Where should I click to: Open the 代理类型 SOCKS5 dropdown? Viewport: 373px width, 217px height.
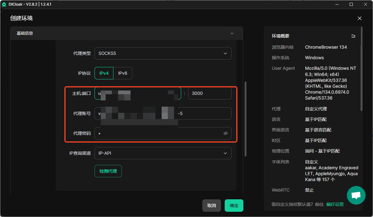tap(163, 53)
